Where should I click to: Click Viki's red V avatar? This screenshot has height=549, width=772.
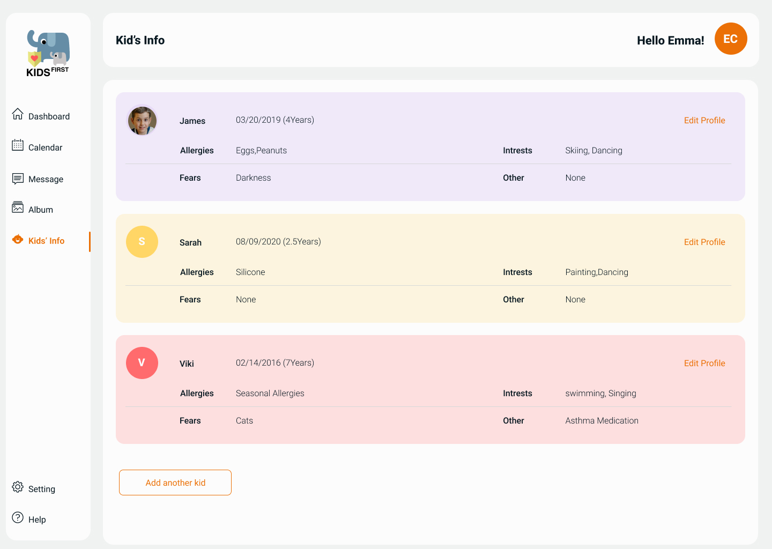pos(142,363)
